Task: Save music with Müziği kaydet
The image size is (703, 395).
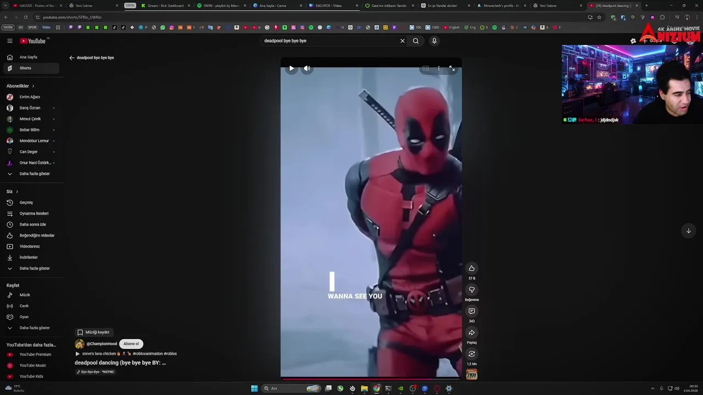Action: (93, 332)
